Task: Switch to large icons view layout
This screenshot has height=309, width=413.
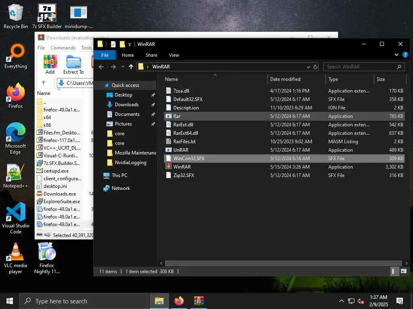Action: pyautogui.click(x=403, y=271)
